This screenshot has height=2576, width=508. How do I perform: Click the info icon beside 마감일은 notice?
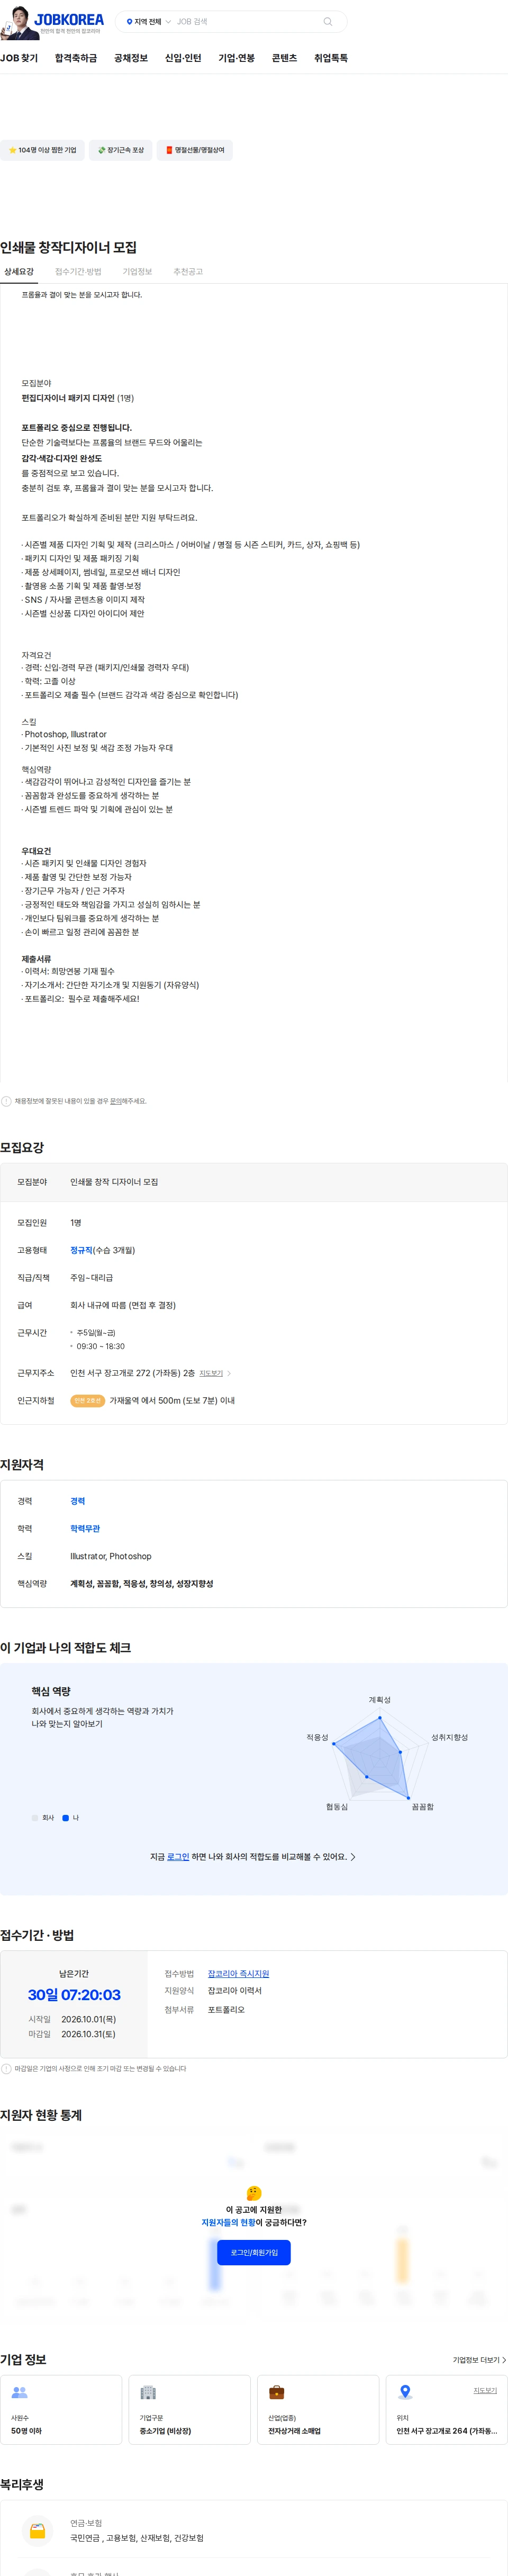[6, 2069]
